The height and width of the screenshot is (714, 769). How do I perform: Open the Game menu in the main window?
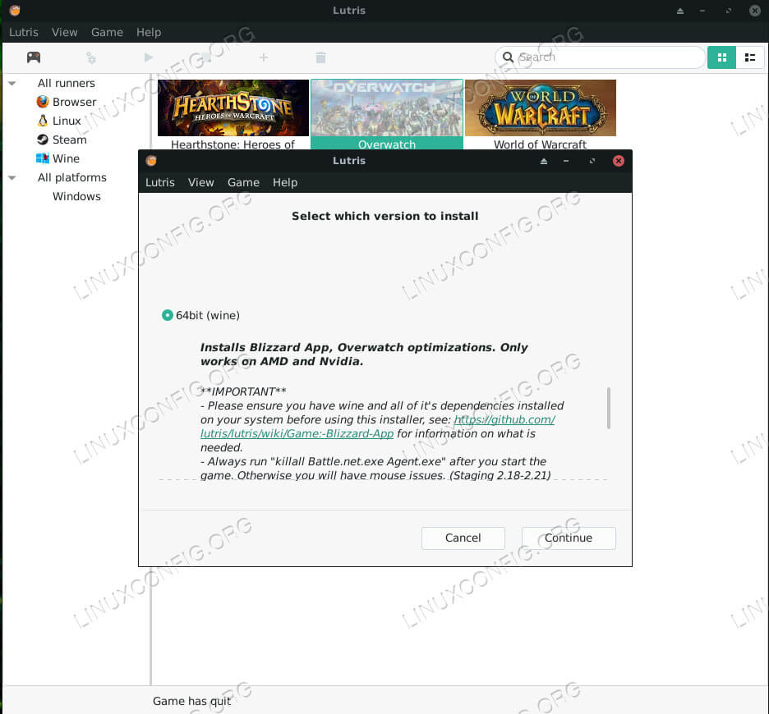(107, 32)
